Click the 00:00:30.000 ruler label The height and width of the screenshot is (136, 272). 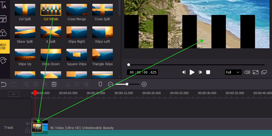point(207,93)
